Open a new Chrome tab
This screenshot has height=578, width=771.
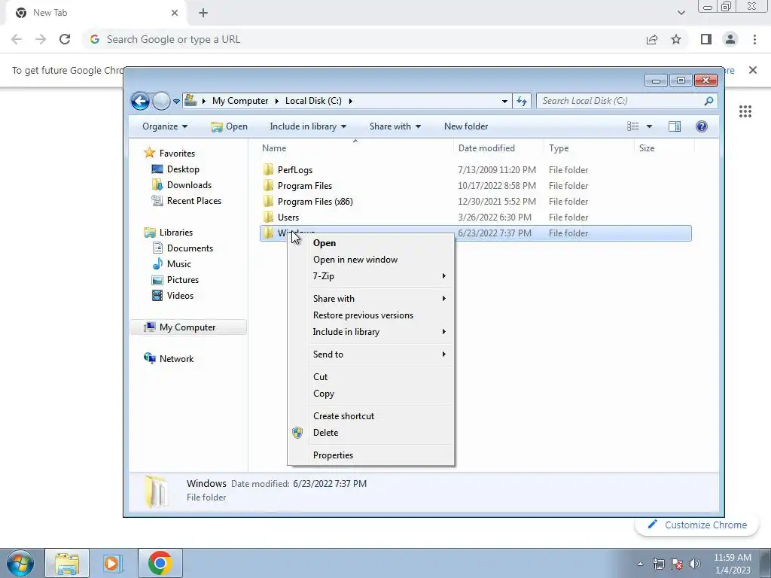[203, 13]
